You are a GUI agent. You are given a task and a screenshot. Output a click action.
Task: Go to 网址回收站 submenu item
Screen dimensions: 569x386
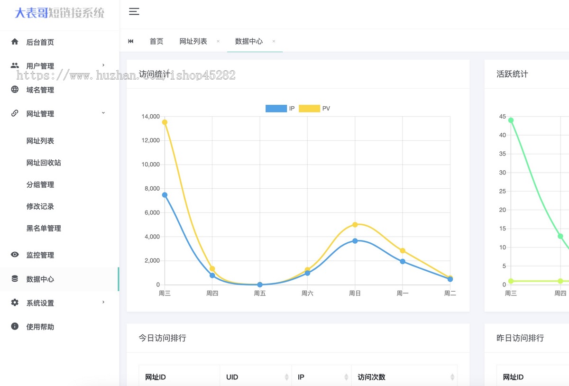[44, 163]
